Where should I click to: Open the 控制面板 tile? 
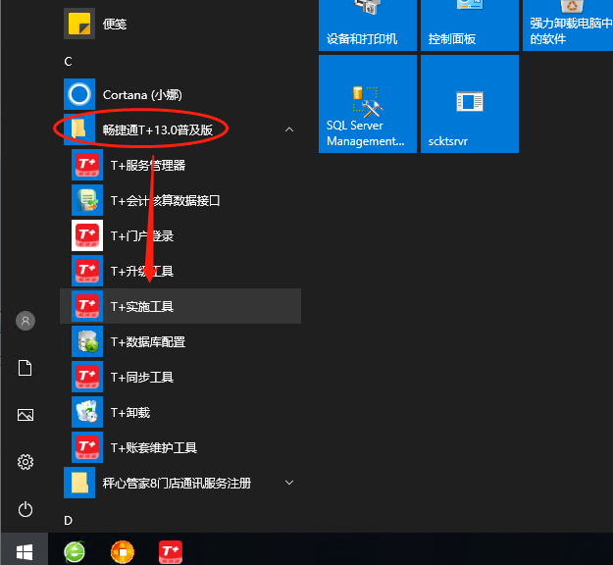[470, 26]
